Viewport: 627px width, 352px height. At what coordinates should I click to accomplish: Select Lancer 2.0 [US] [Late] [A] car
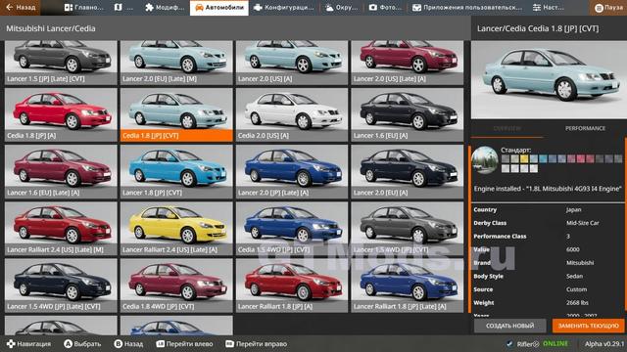point(408,63)
